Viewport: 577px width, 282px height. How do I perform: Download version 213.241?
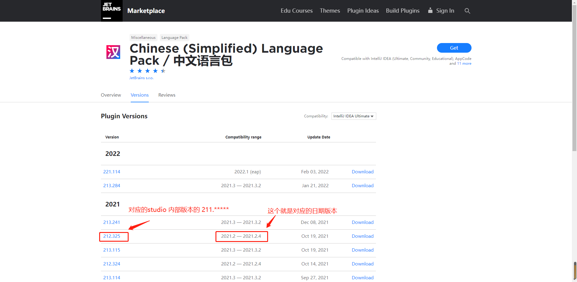pos(363,222)
